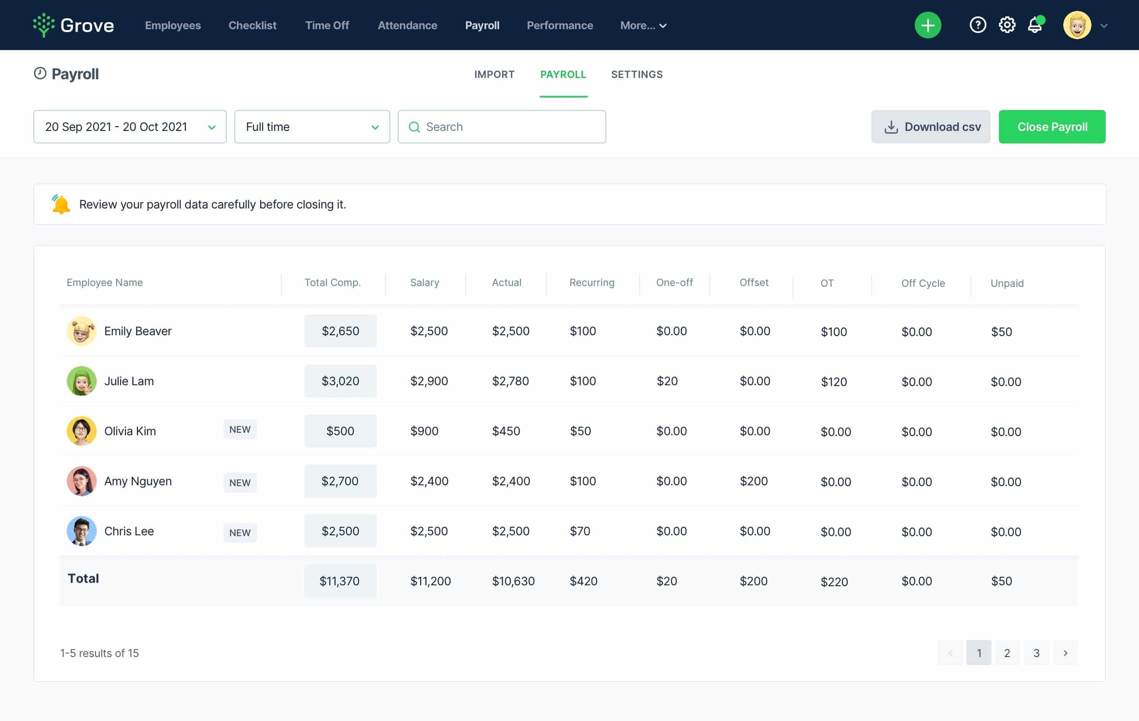
Task: Click the NEW badge beside Amy Nguyen
Action: [240, 483]
